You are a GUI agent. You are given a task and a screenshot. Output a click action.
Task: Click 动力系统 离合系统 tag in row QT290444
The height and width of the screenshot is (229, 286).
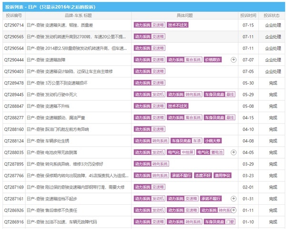(184, 59)
